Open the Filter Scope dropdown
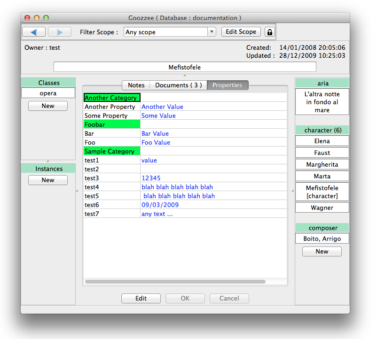377x339 pixels. coord(212,32)
